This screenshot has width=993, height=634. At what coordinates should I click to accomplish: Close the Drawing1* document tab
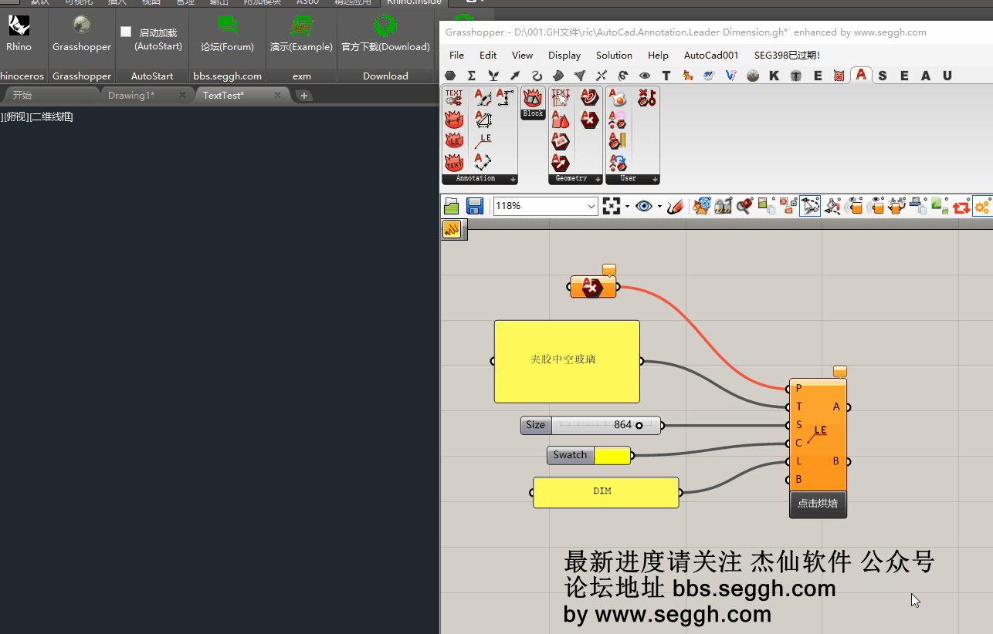point(182,96)
